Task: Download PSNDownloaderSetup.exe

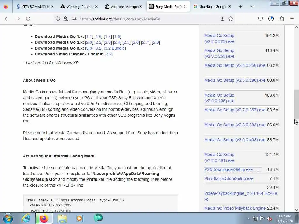Action: click(228, 169)
